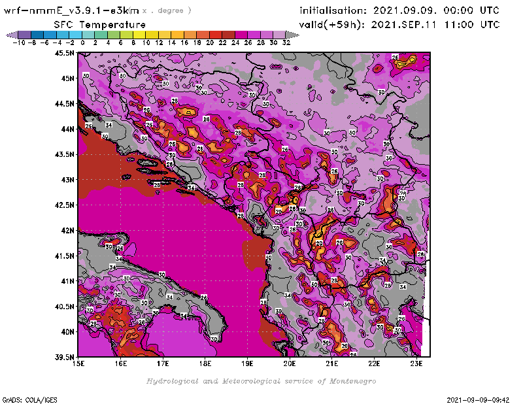Click the dark blue -8 to -6 legend swatch

pyautogui.click(x=37, y=35)
